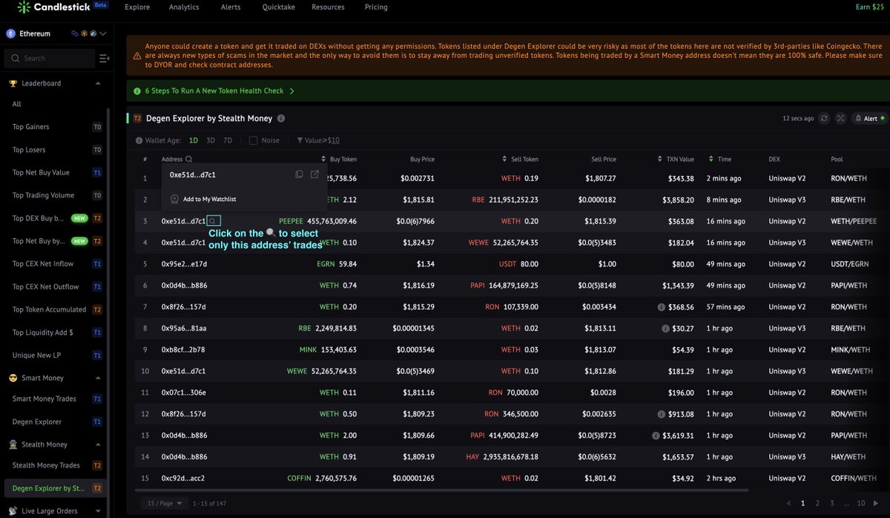Click the multi-chain icons next to Ethereum
The image size is (890, 518).
coord(82,33)
